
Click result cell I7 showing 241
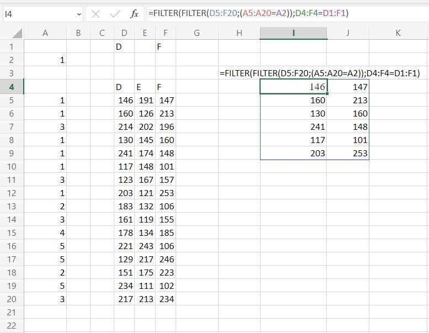[293, 126]
